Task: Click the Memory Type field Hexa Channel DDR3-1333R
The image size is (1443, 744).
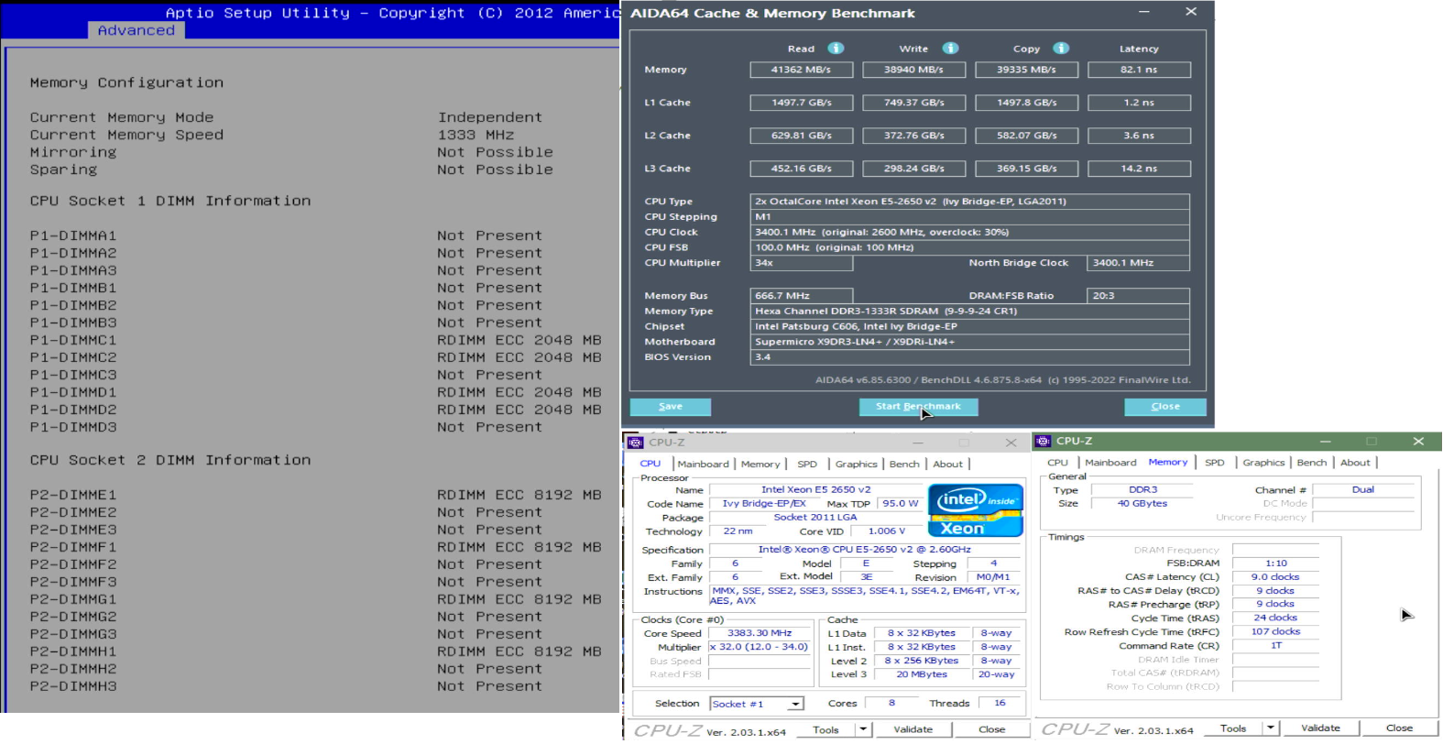Action: tap(969, 312)
